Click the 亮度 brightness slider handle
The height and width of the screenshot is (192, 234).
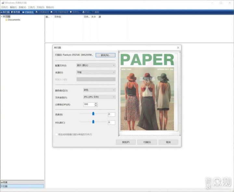93,114
